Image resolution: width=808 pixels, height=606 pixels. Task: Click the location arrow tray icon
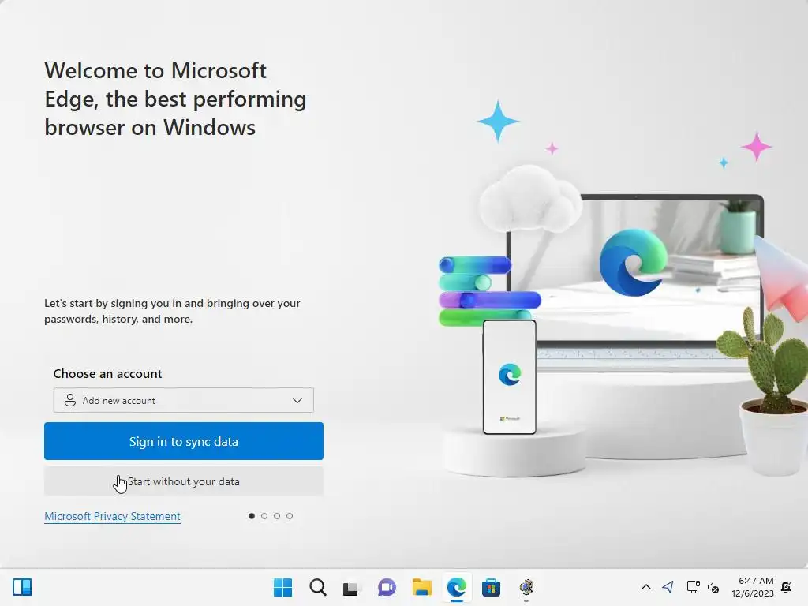[x=668, y=587]
